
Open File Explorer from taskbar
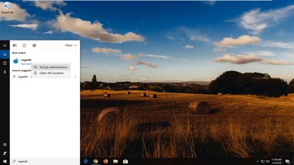pos(115,161)
